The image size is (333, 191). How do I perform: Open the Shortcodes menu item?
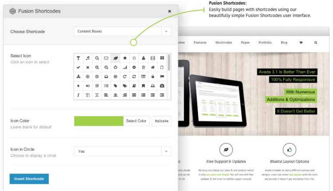224,43
